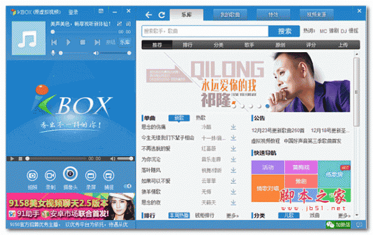Click hot word 慢摇
The height and width of the screenshot is (235, 373).
354,31
